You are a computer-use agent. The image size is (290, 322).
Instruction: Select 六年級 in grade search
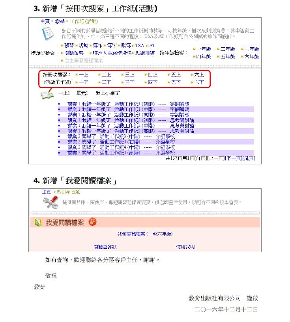coord(252,57)
